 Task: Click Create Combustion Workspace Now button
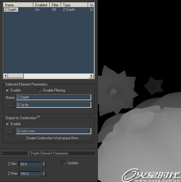pos(54,138)
